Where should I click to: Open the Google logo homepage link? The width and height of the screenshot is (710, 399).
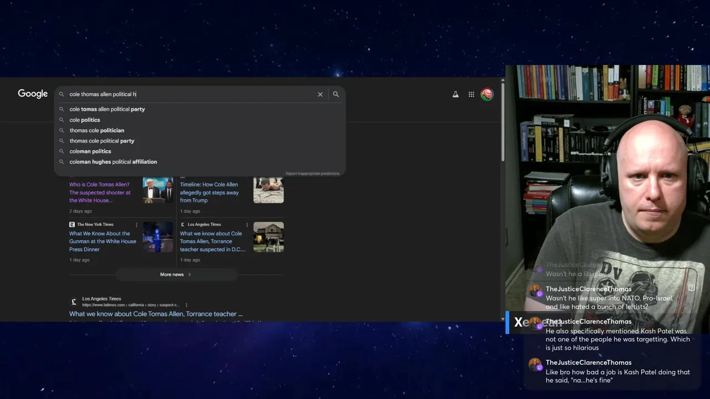(x=33, y=94)
